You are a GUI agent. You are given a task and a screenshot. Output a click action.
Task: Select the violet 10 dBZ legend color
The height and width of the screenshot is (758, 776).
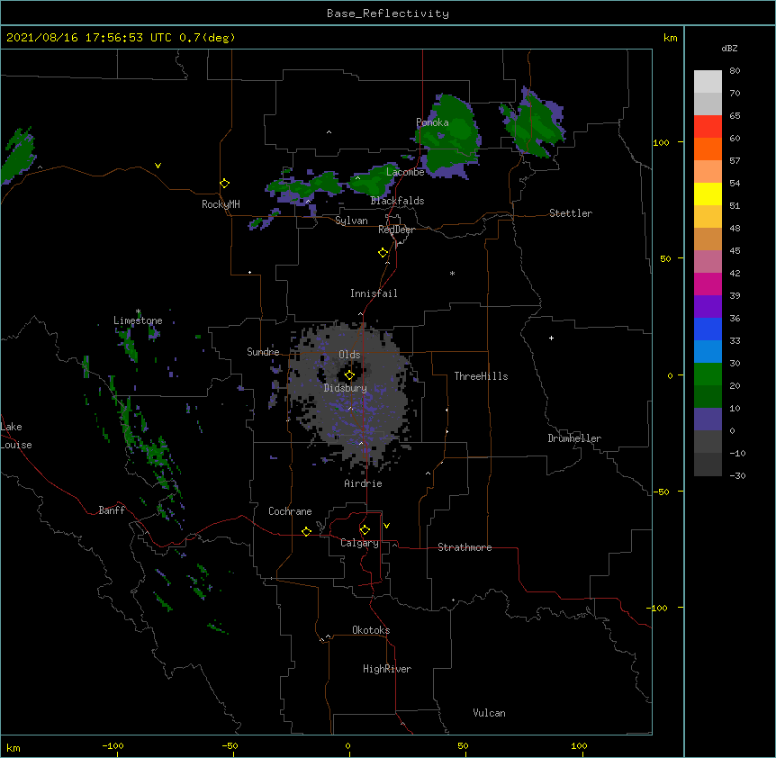[708, 420]
